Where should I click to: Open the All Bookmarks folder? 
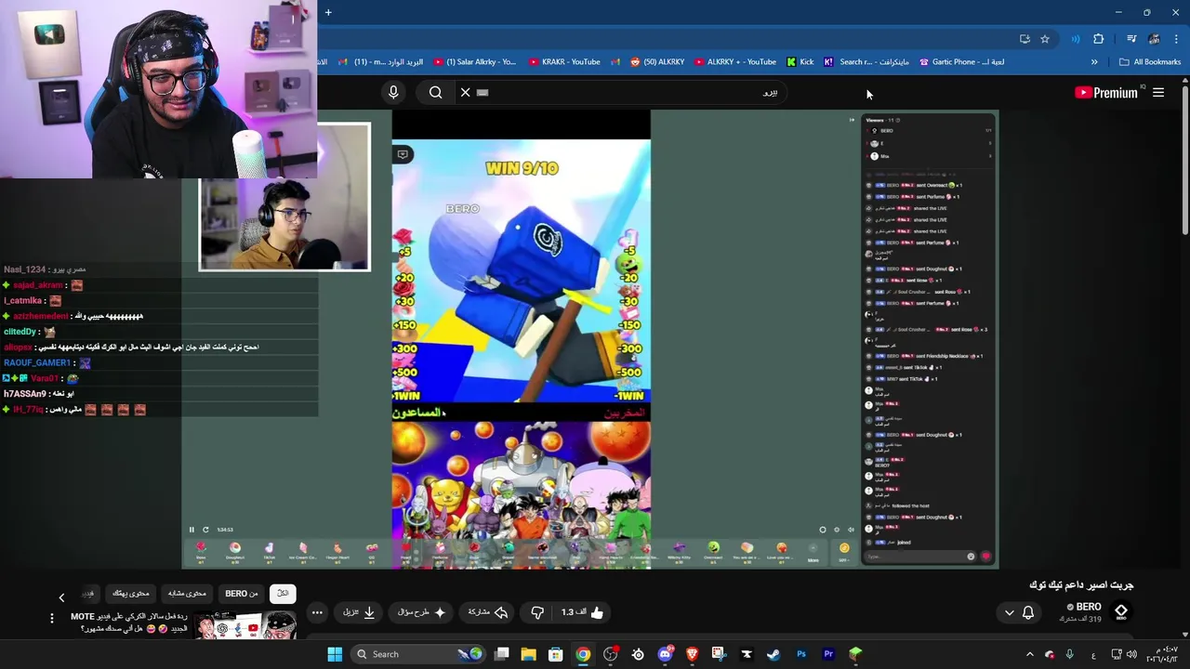point(1150,62)
